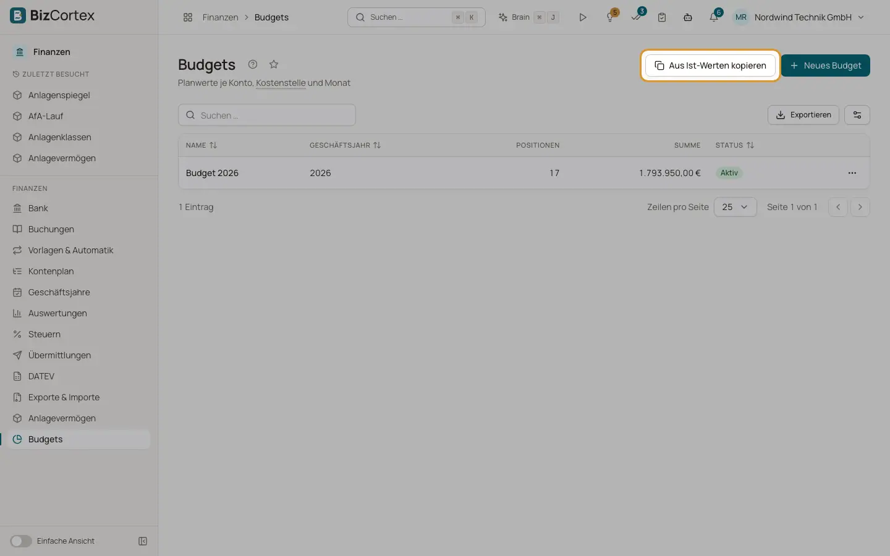Sort the table by Status column

tap(735, 145)
